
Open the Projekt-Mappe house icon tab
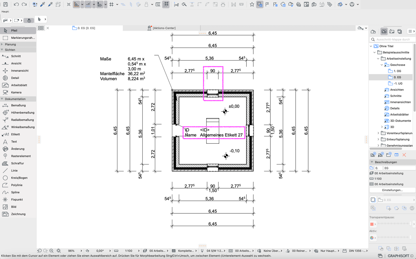(373, 32)
